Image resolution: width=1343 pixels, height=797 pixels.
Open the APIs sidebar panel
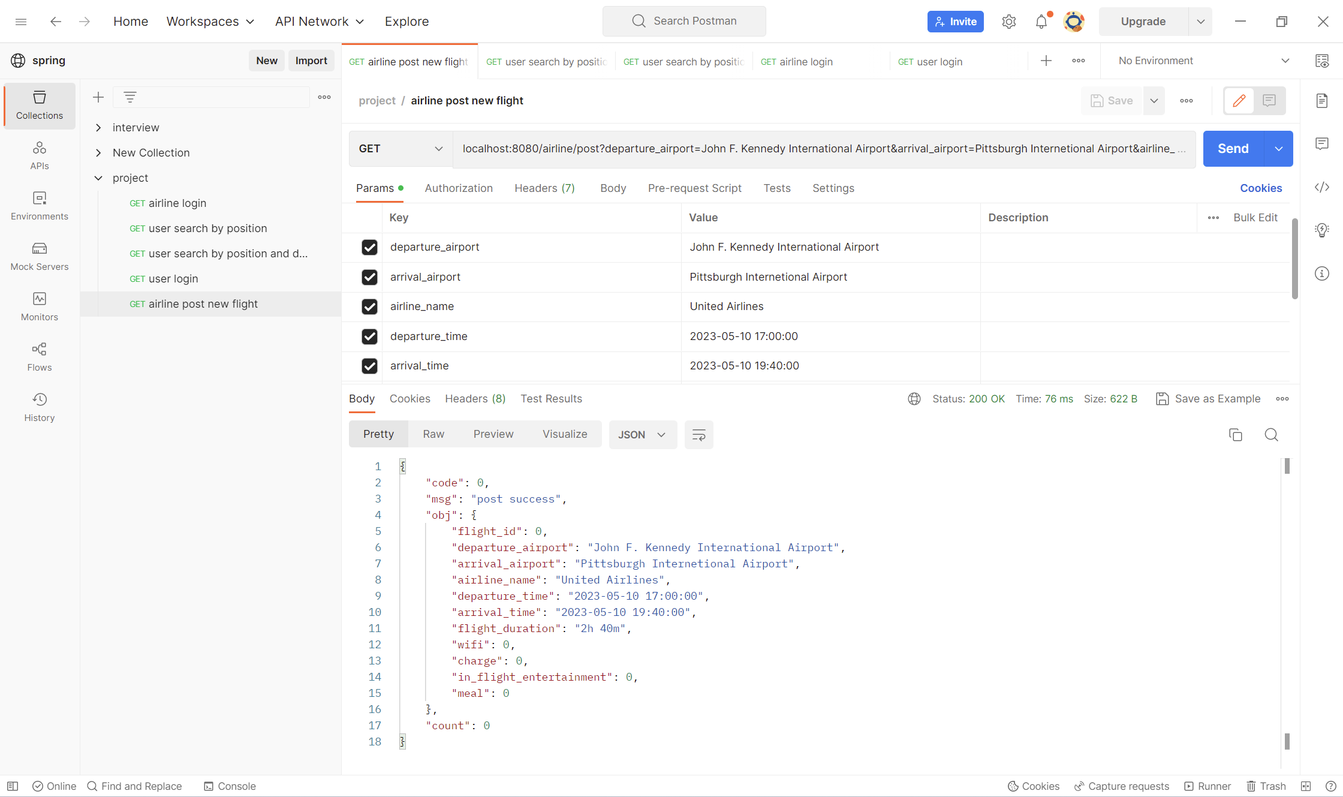[x=40, y=156]
